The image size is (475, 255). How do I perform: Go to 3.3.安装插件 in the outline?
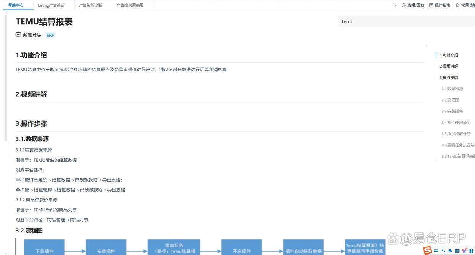(x=452, y=111)
